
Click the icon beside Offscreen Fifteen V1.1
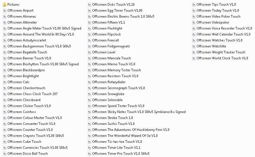(89, 22)
